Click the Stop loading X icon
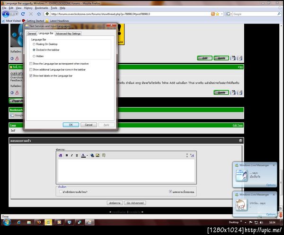284x235 pixels. tap(31, 14)
